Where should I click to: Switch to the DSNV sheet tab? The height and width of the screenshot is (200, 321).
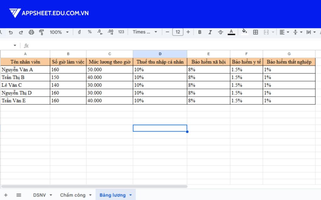[40, 195]
